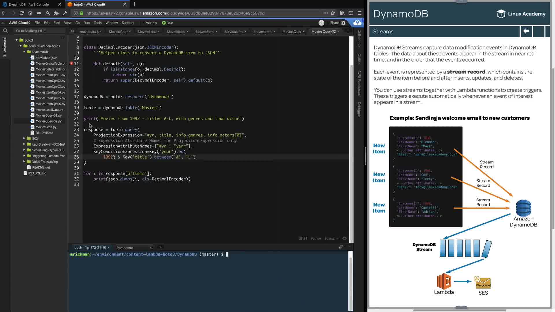
Task: Click the back arrow in Streams slide
Action: click(526, 31)
